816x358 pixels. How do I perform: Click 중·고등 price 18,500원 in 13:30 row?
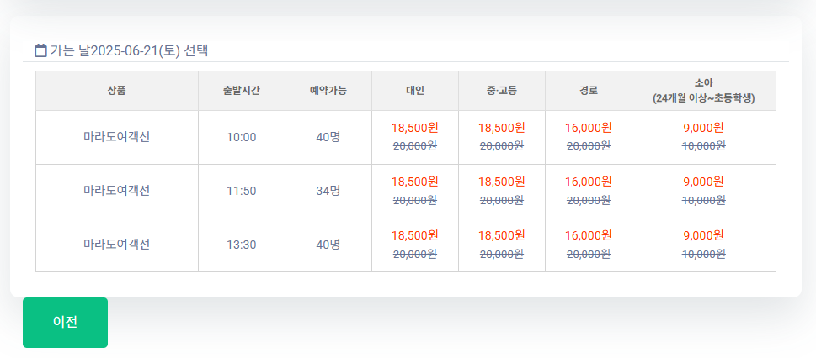point(502,234)
